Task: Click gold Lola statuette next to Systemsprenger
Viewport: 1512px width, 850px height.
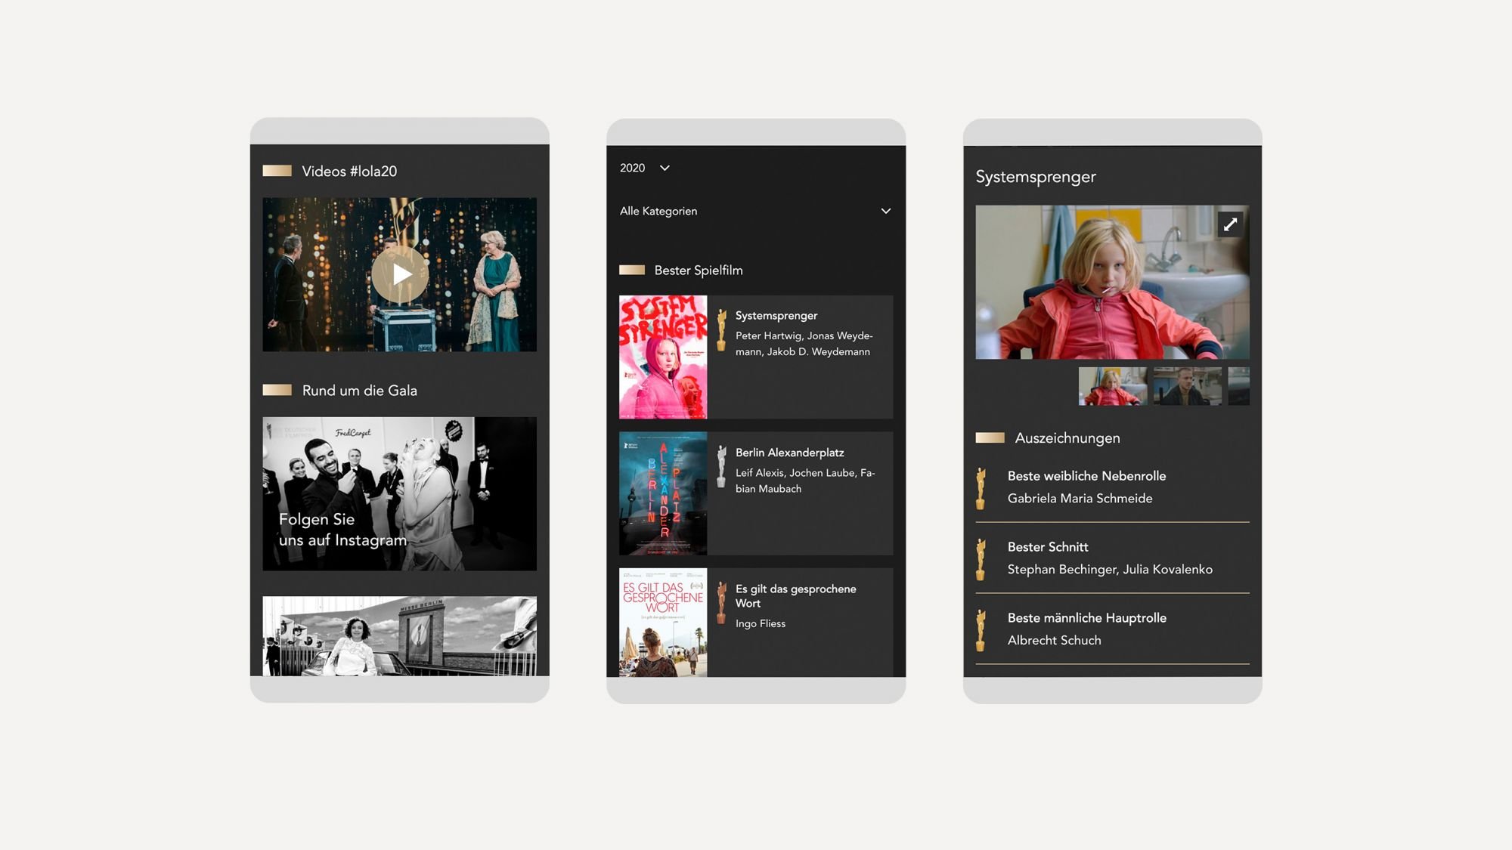Action: (x=721, y=330)
